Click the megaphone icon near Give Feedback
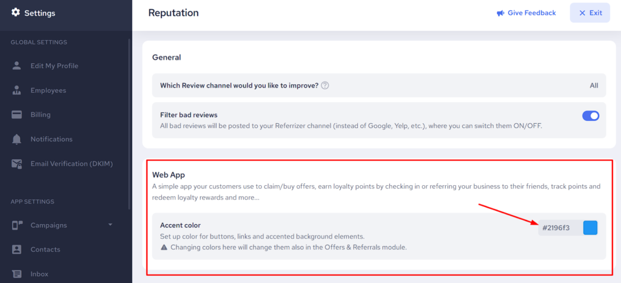Screen dimensions: 621x283 click(500, 13)
